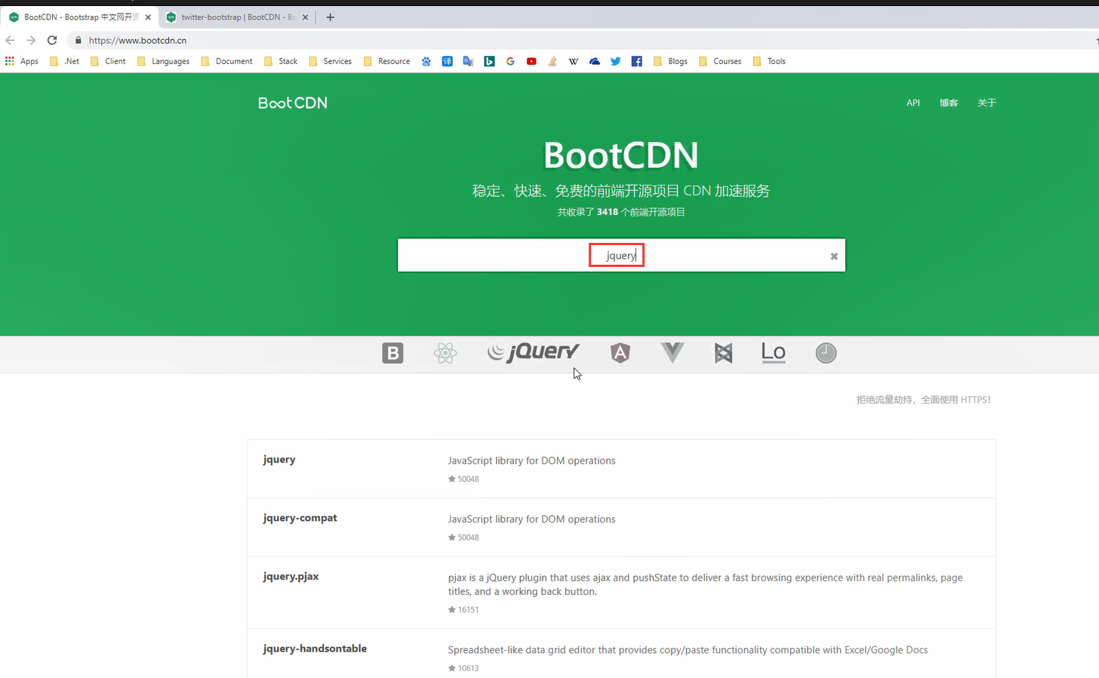Open the jquery.pjax library result
The height and width of the screenshot is (678, 1099).
[x=291, y=576]
